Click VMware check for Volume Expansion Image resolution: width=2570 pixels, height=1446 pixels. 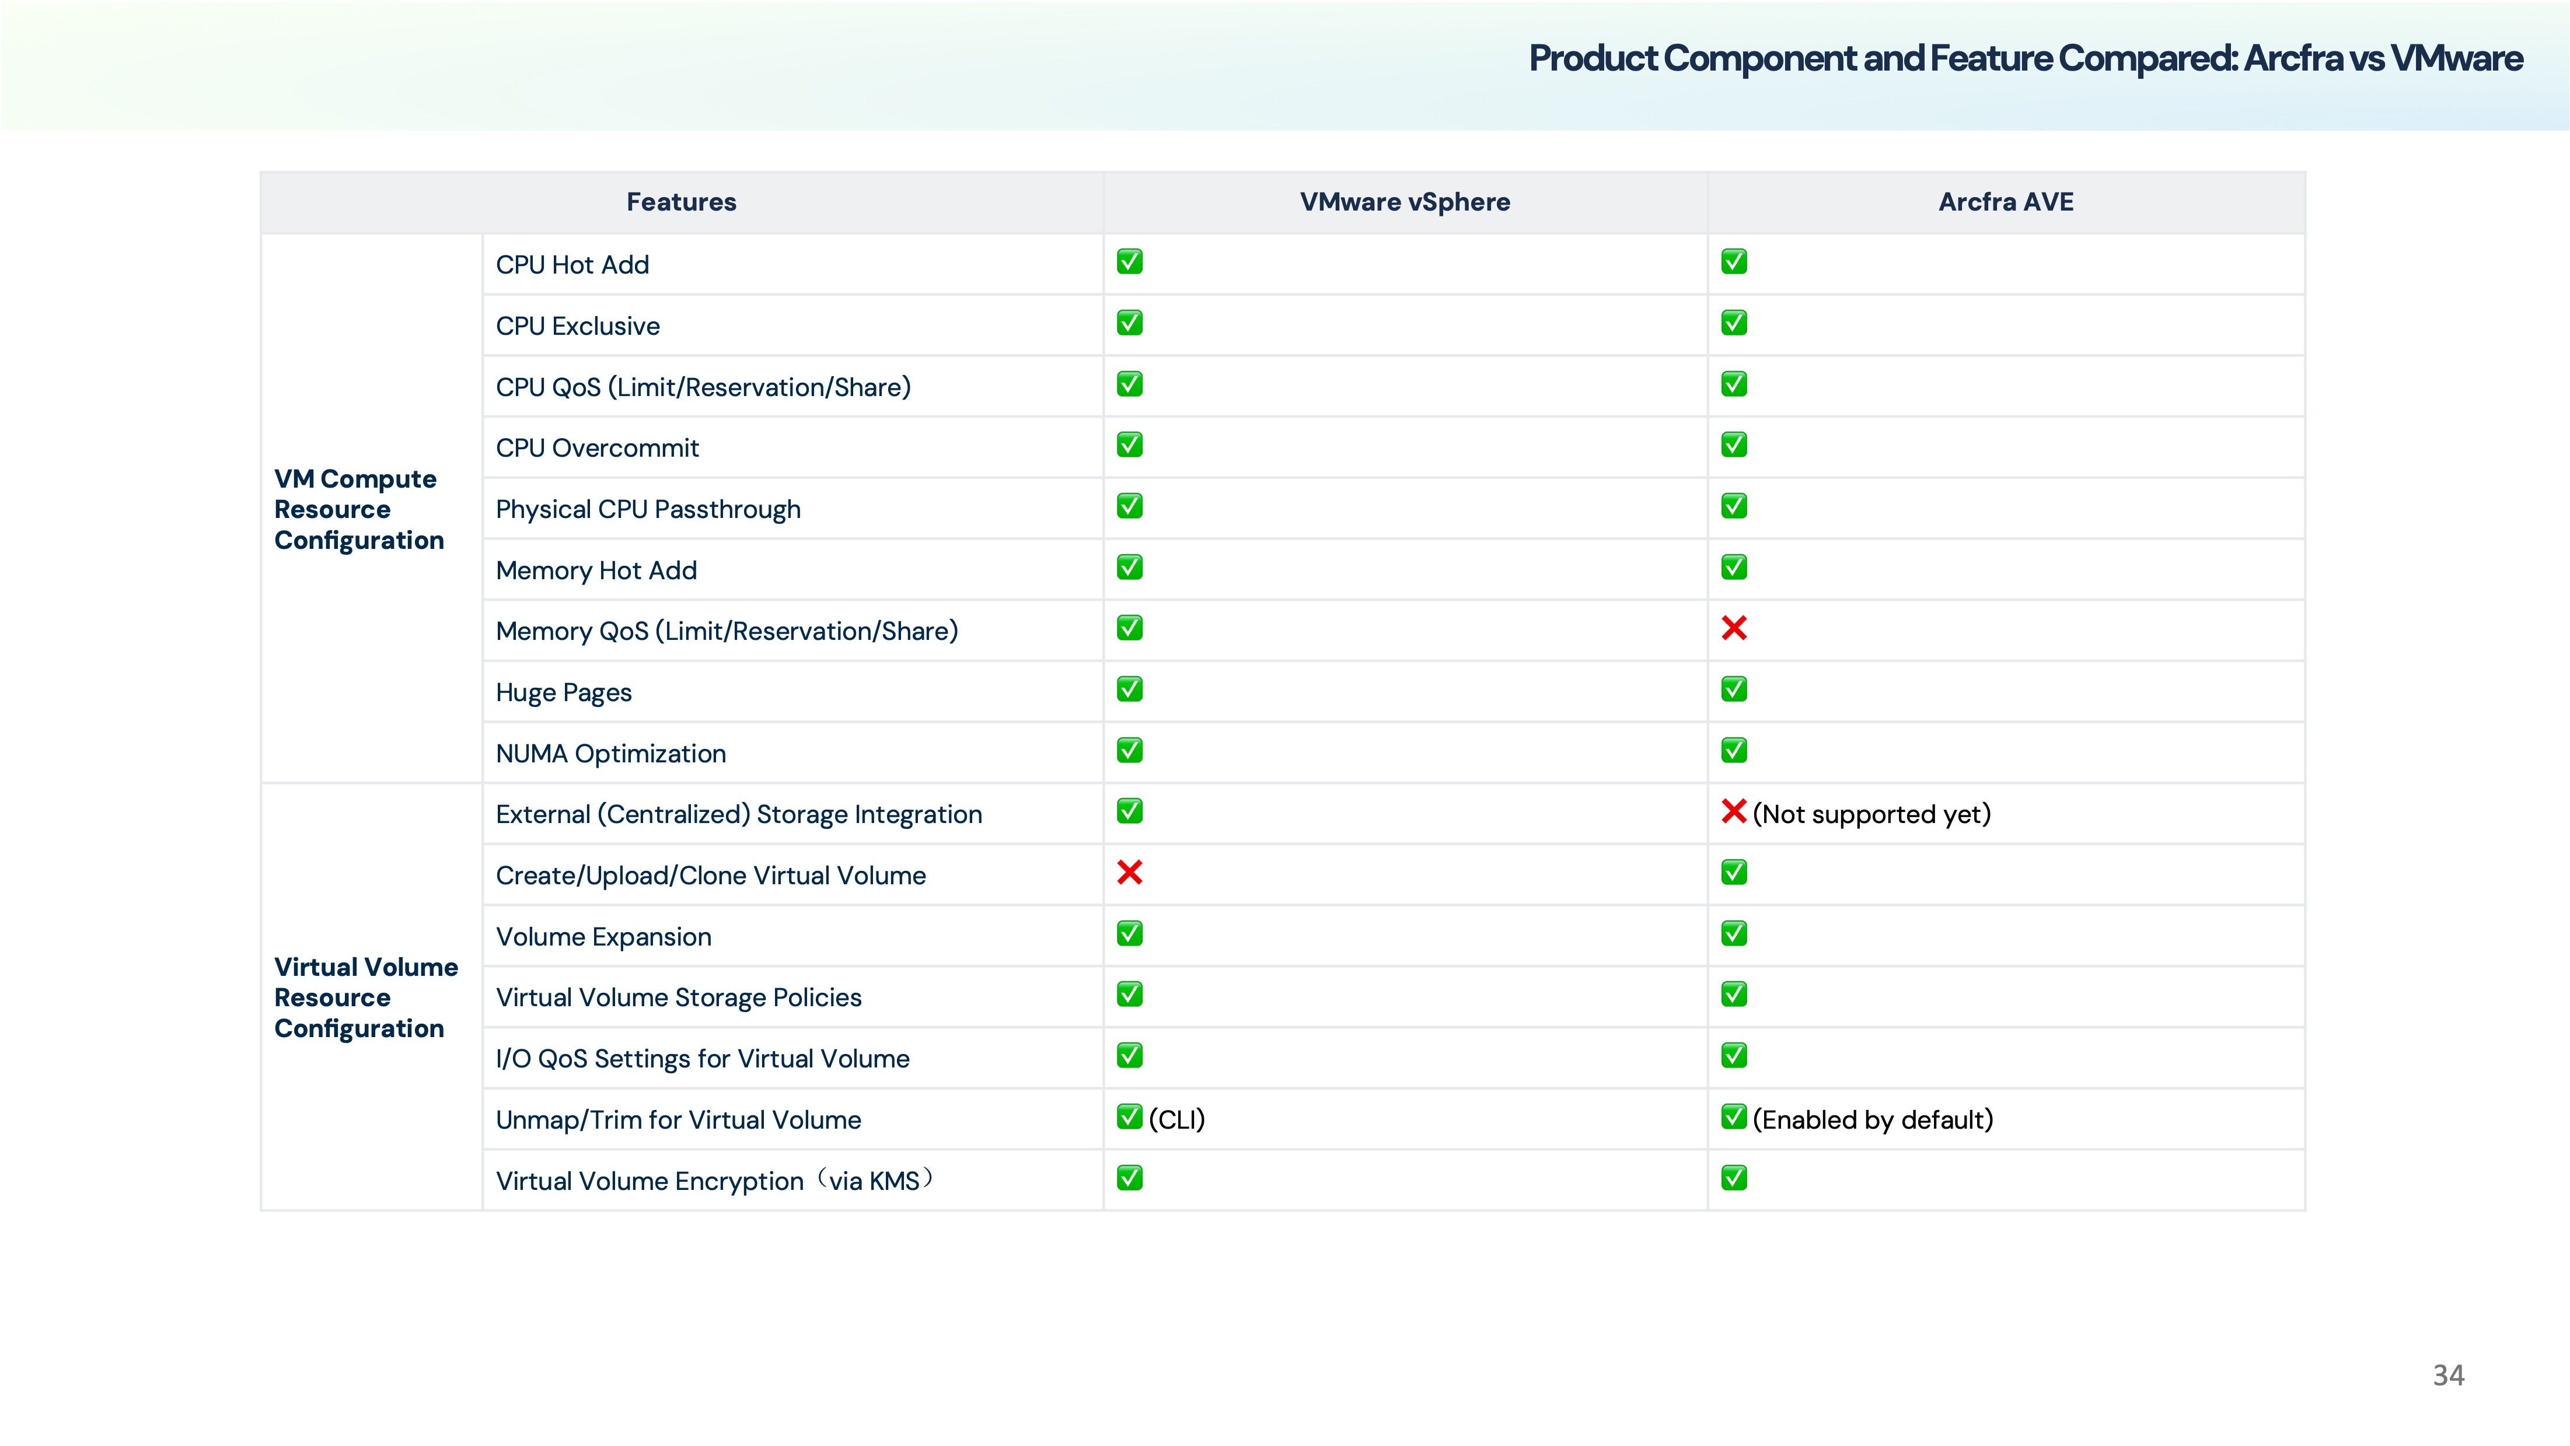(x=1129, y=933)
